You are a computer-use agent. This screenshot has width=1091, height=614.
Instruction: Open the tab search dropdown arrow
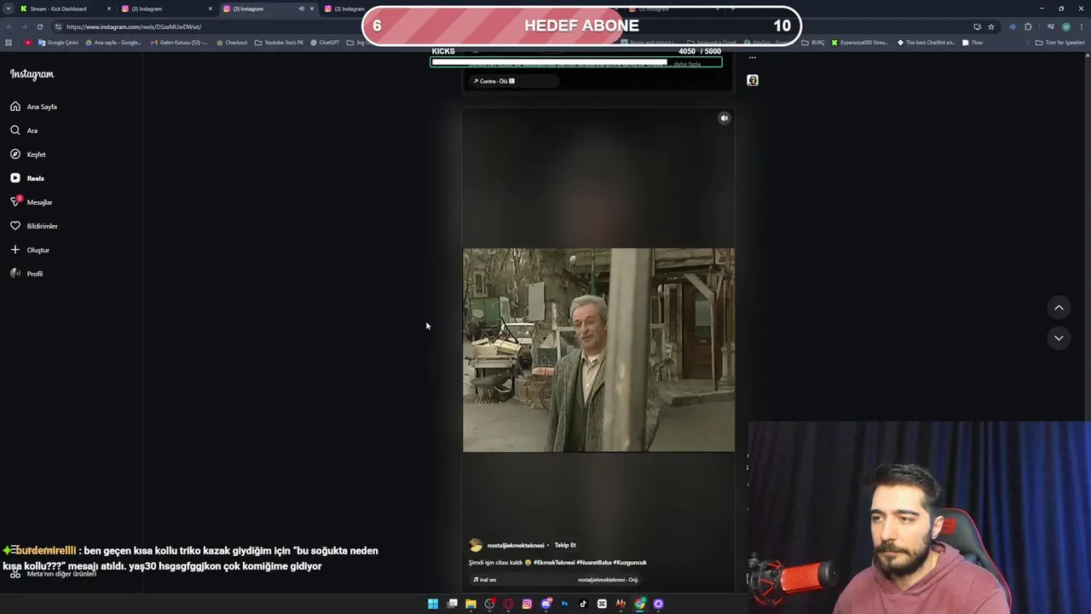point(9,9)
